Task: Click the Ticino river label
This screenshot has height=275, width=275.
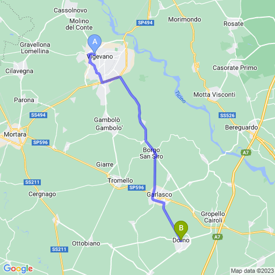Action: pyautogui.click(x=180, y=97)
